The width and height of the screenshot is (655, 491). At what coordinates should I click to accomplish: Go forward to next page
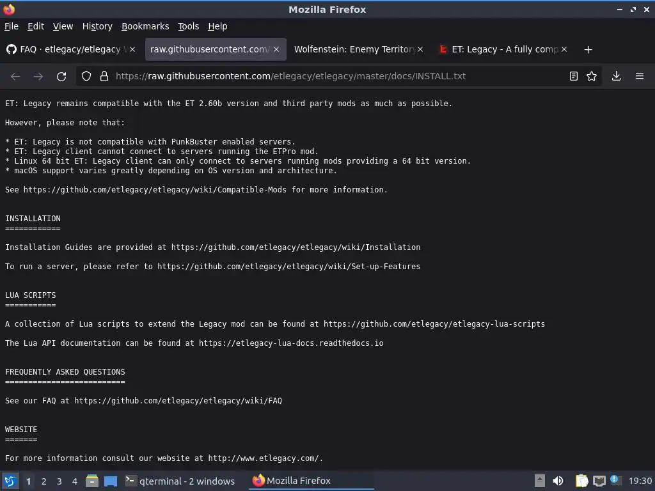38,77
